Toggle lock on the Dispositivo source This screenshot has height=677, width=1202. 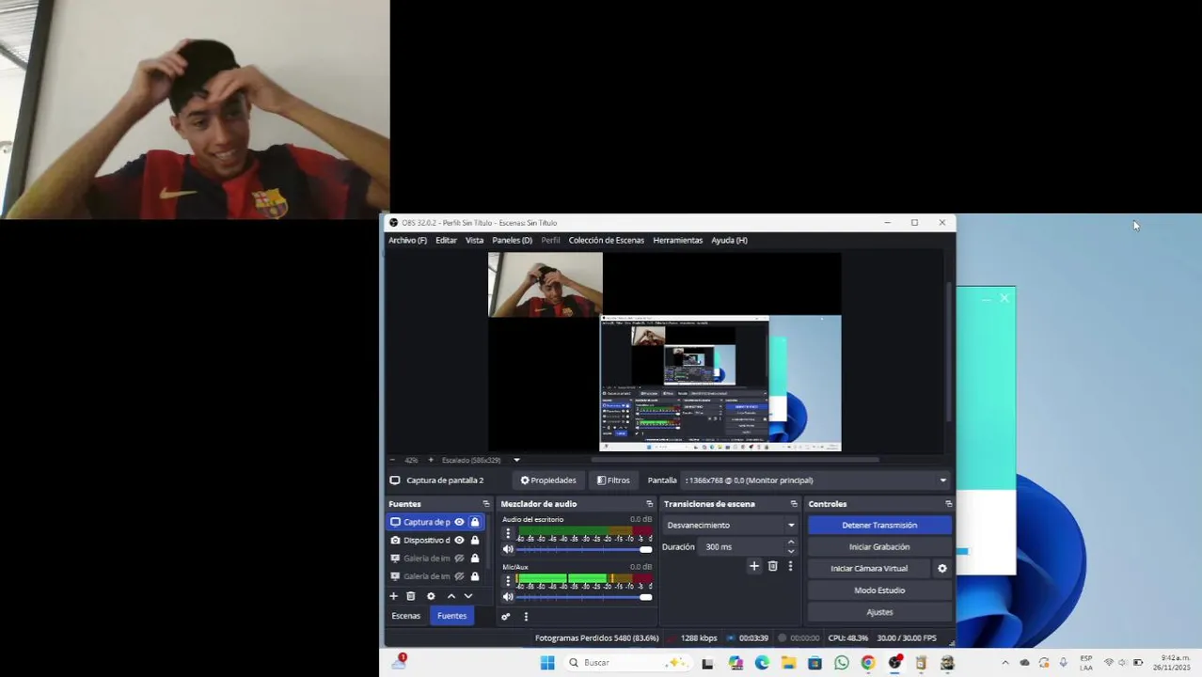475,540
